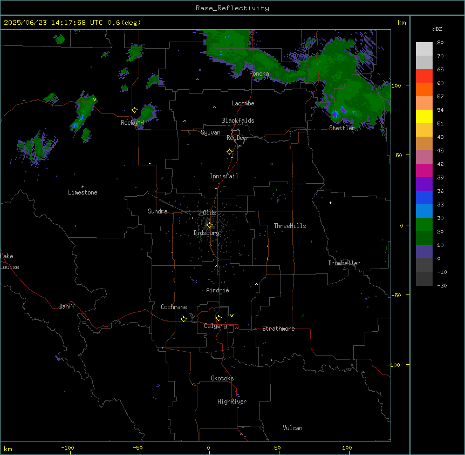Click the Banff label
The width and height of the screenshot is (465, 455).
tap(67, 306)
